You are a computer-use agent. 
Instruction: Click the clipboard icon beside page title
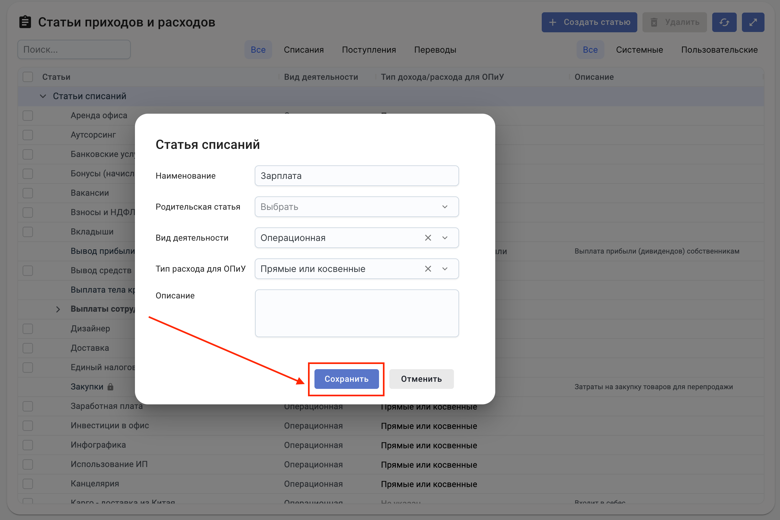point(25,22)
